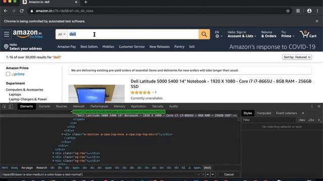This screenshot has height=181, width=323.
Task: Open Customer Service link
Action: tap(132, 47)
